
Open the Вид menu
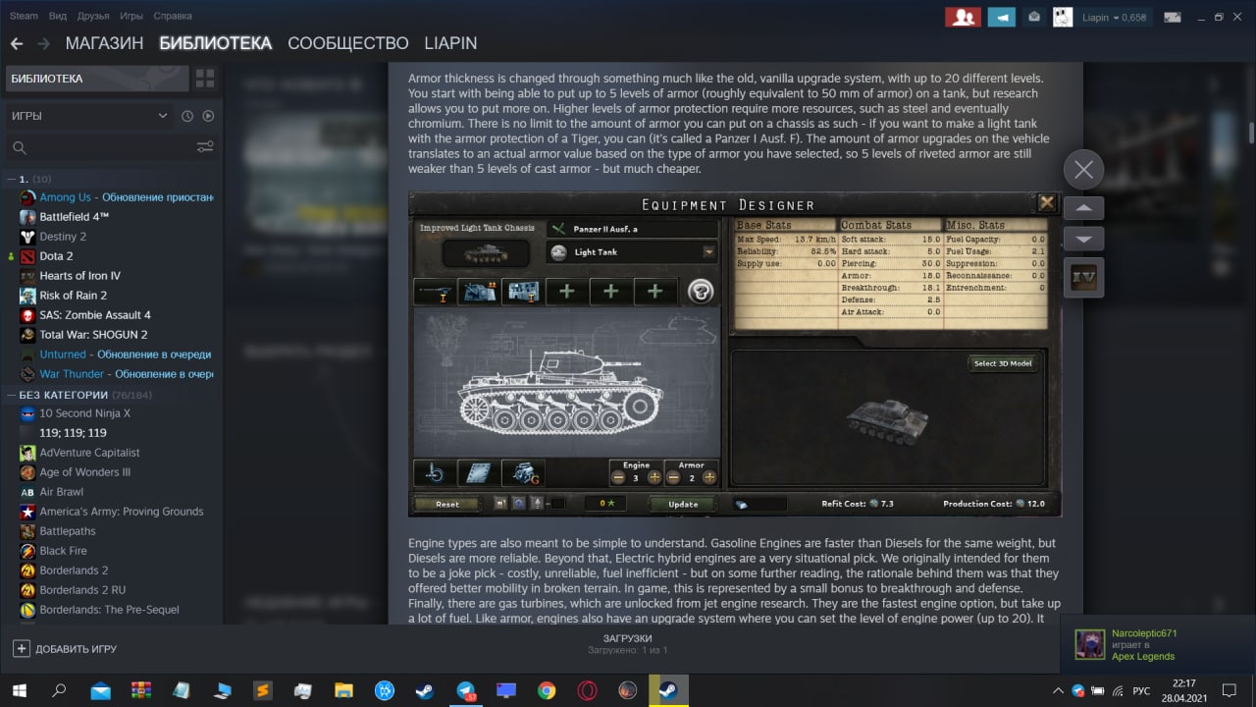(58, 16)
